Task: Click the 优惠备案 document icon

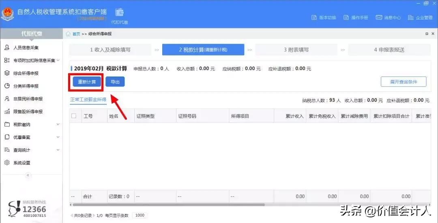Action: 7,137
